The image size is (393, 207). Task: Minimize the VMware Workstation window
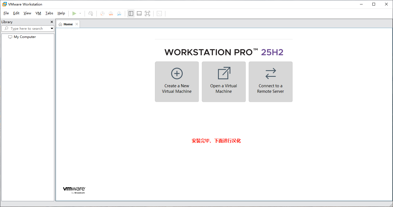pyautogui.click(x=362, y=4)
